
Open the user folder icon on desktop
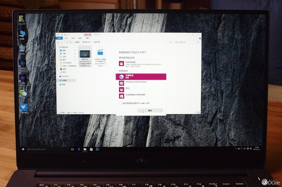(x=22, y=20)
